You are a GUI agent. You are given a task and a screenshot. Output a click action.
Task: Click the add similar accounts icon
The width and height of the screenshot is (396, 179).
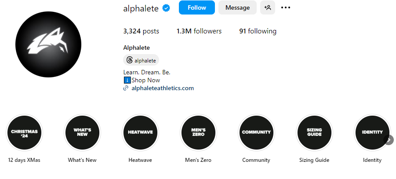(x=268, y=7)
